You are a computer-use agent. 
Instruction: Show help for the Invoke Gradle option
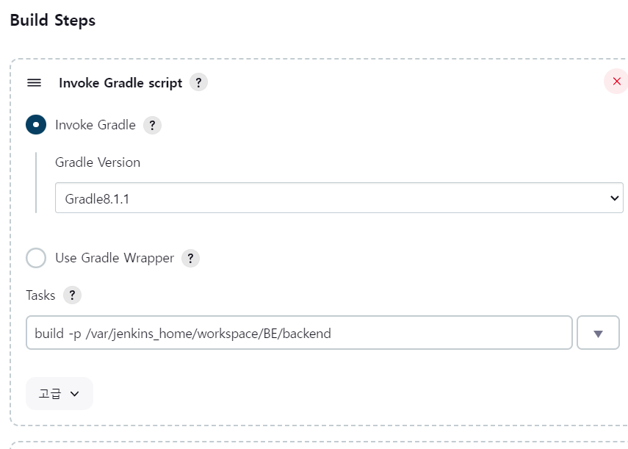[x=152, y=126]
